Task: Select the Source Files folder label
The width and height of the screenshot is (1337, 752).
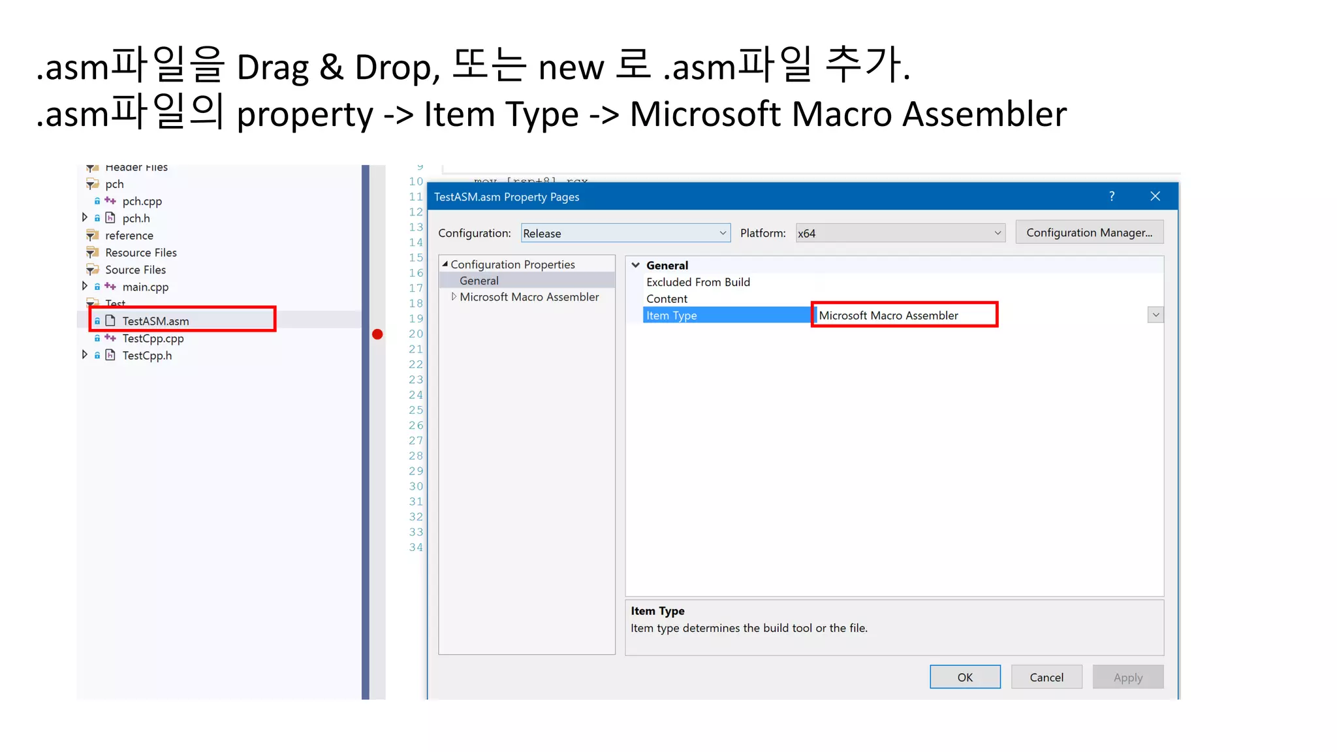Action: coord(135,270)
